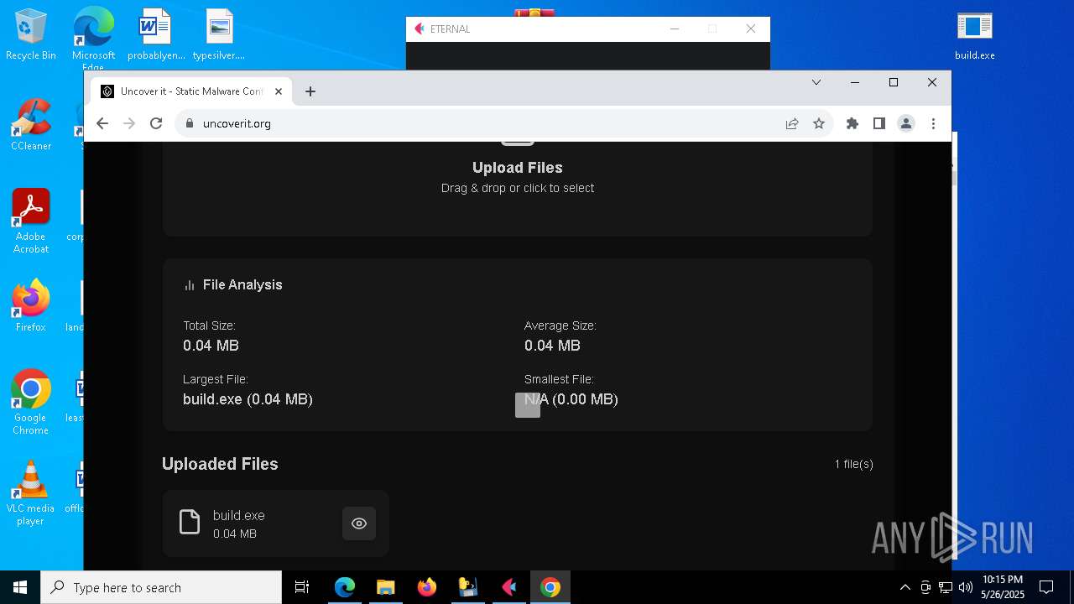The image size is (1074, 604).
Task: Open Chrome extensions puzzle icon
Action: pos(852,123)
